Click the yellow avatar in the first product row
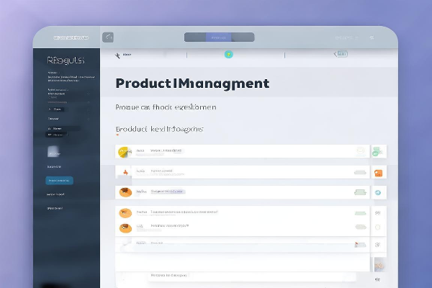 (123, 151)
